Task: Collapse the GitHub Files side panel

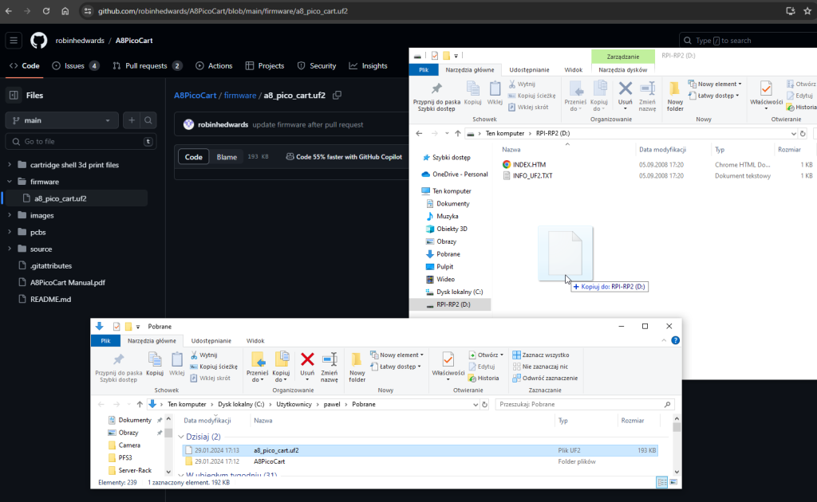Action: click(x=14, y=95)
